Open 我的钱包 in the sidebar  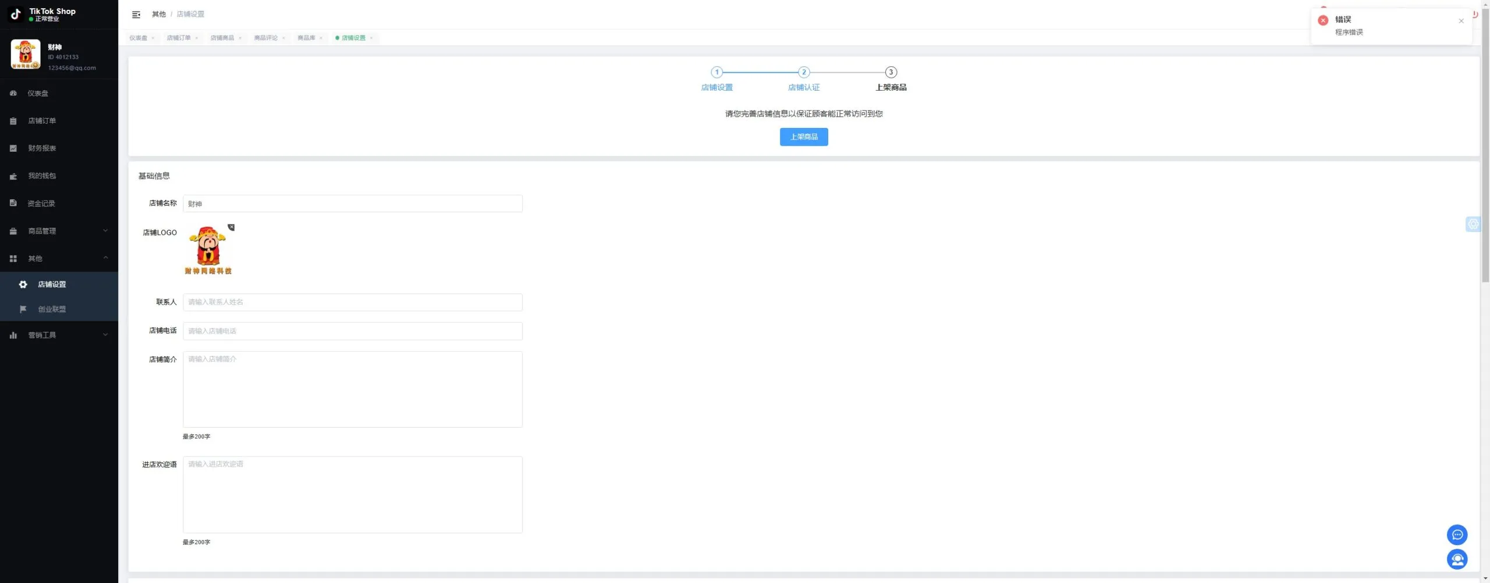(59, 176)
